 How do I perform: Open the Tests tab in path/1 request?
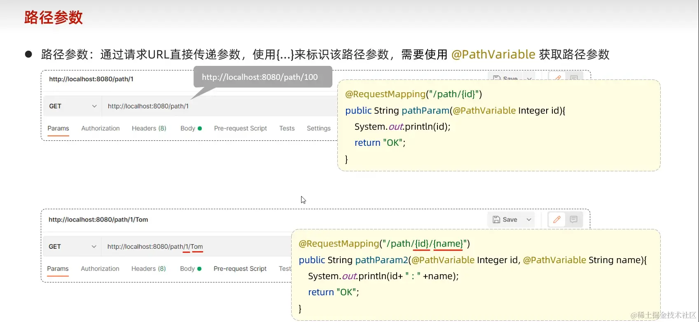287,128
